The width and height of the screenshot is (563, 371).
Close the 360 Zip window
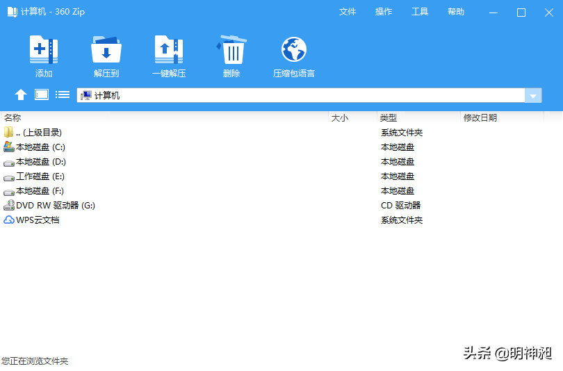[x=549, y=13]
